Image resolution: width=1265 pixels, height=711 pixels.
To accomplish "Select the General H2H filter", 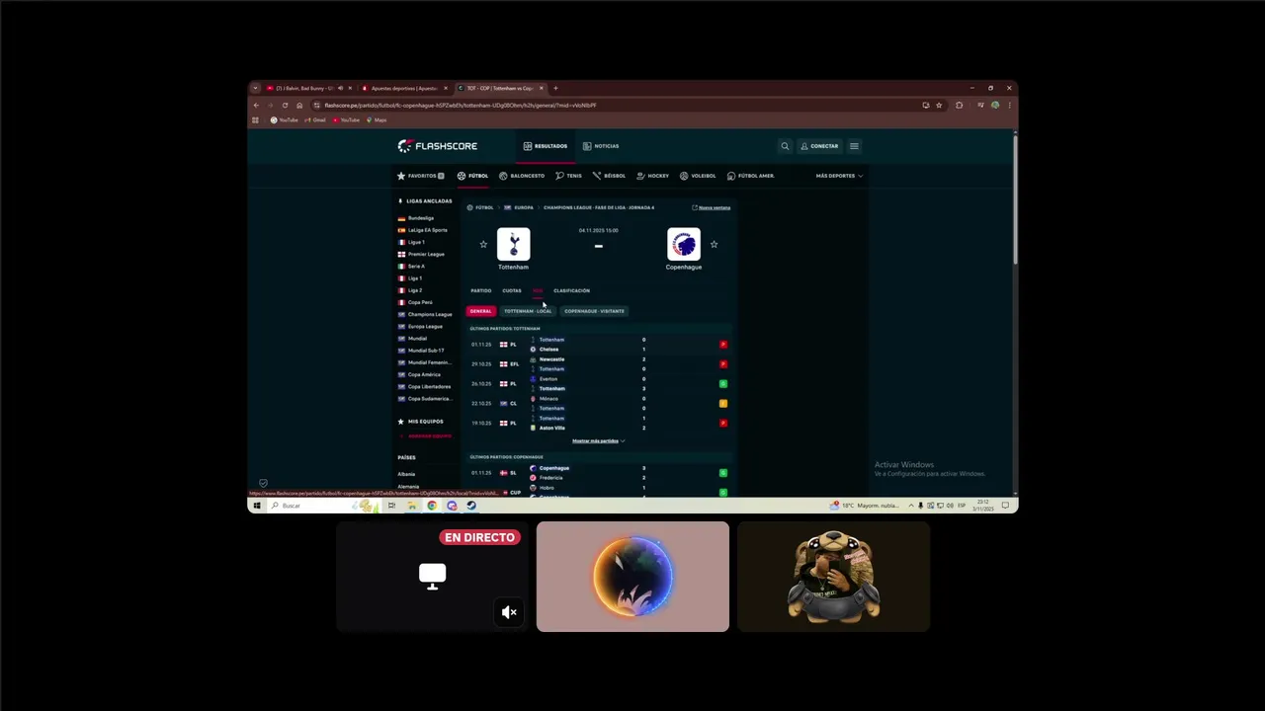I will tap(480, 311).
